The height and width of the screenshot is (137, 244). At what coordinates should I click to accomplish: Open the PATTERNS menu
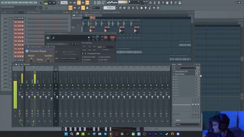point(14,3)
